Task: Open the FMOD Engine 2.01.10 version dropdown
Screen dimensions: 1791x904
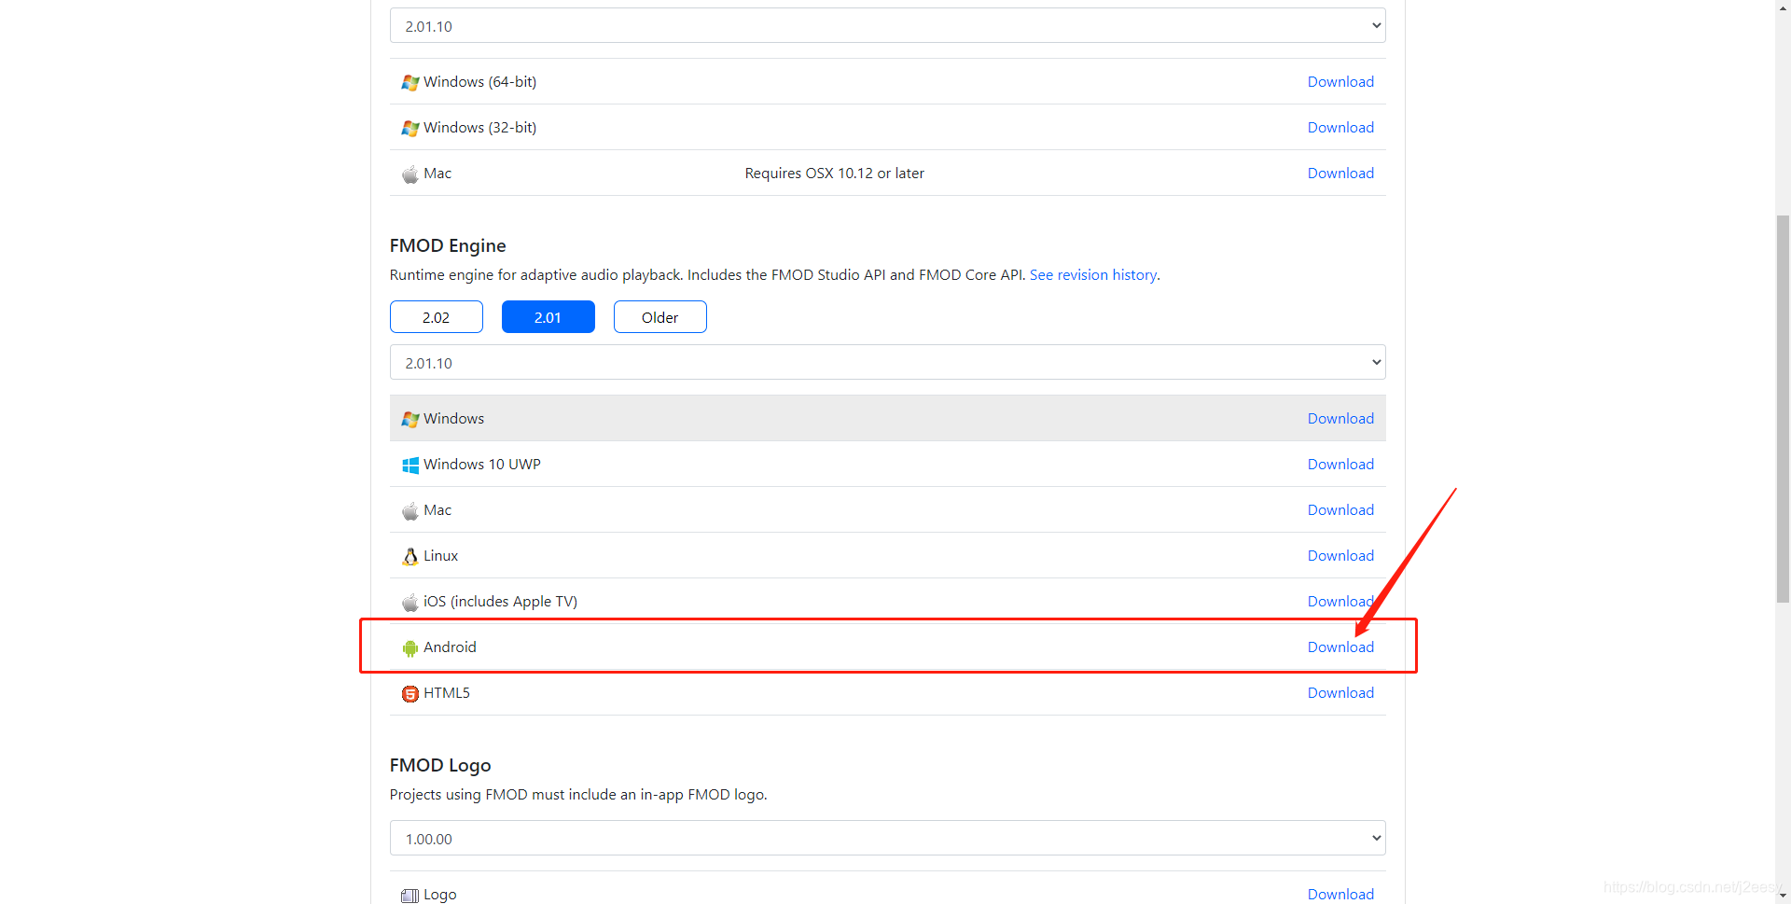Action: point(888,363)
